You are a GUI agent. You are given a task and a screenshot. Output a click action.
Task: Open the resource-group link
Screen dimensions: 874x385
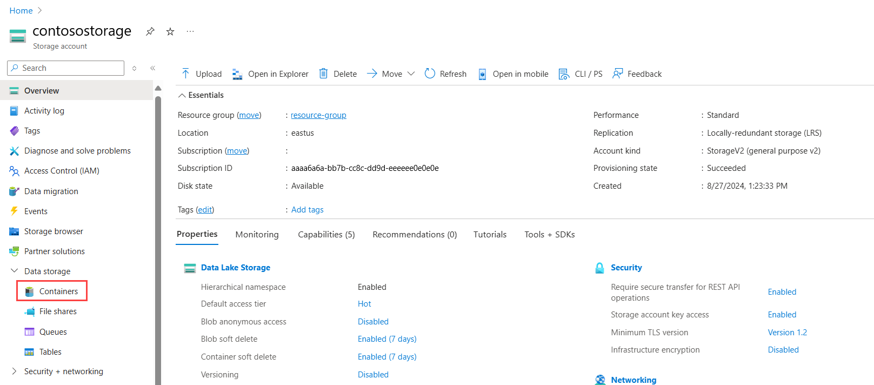point(318,115)
